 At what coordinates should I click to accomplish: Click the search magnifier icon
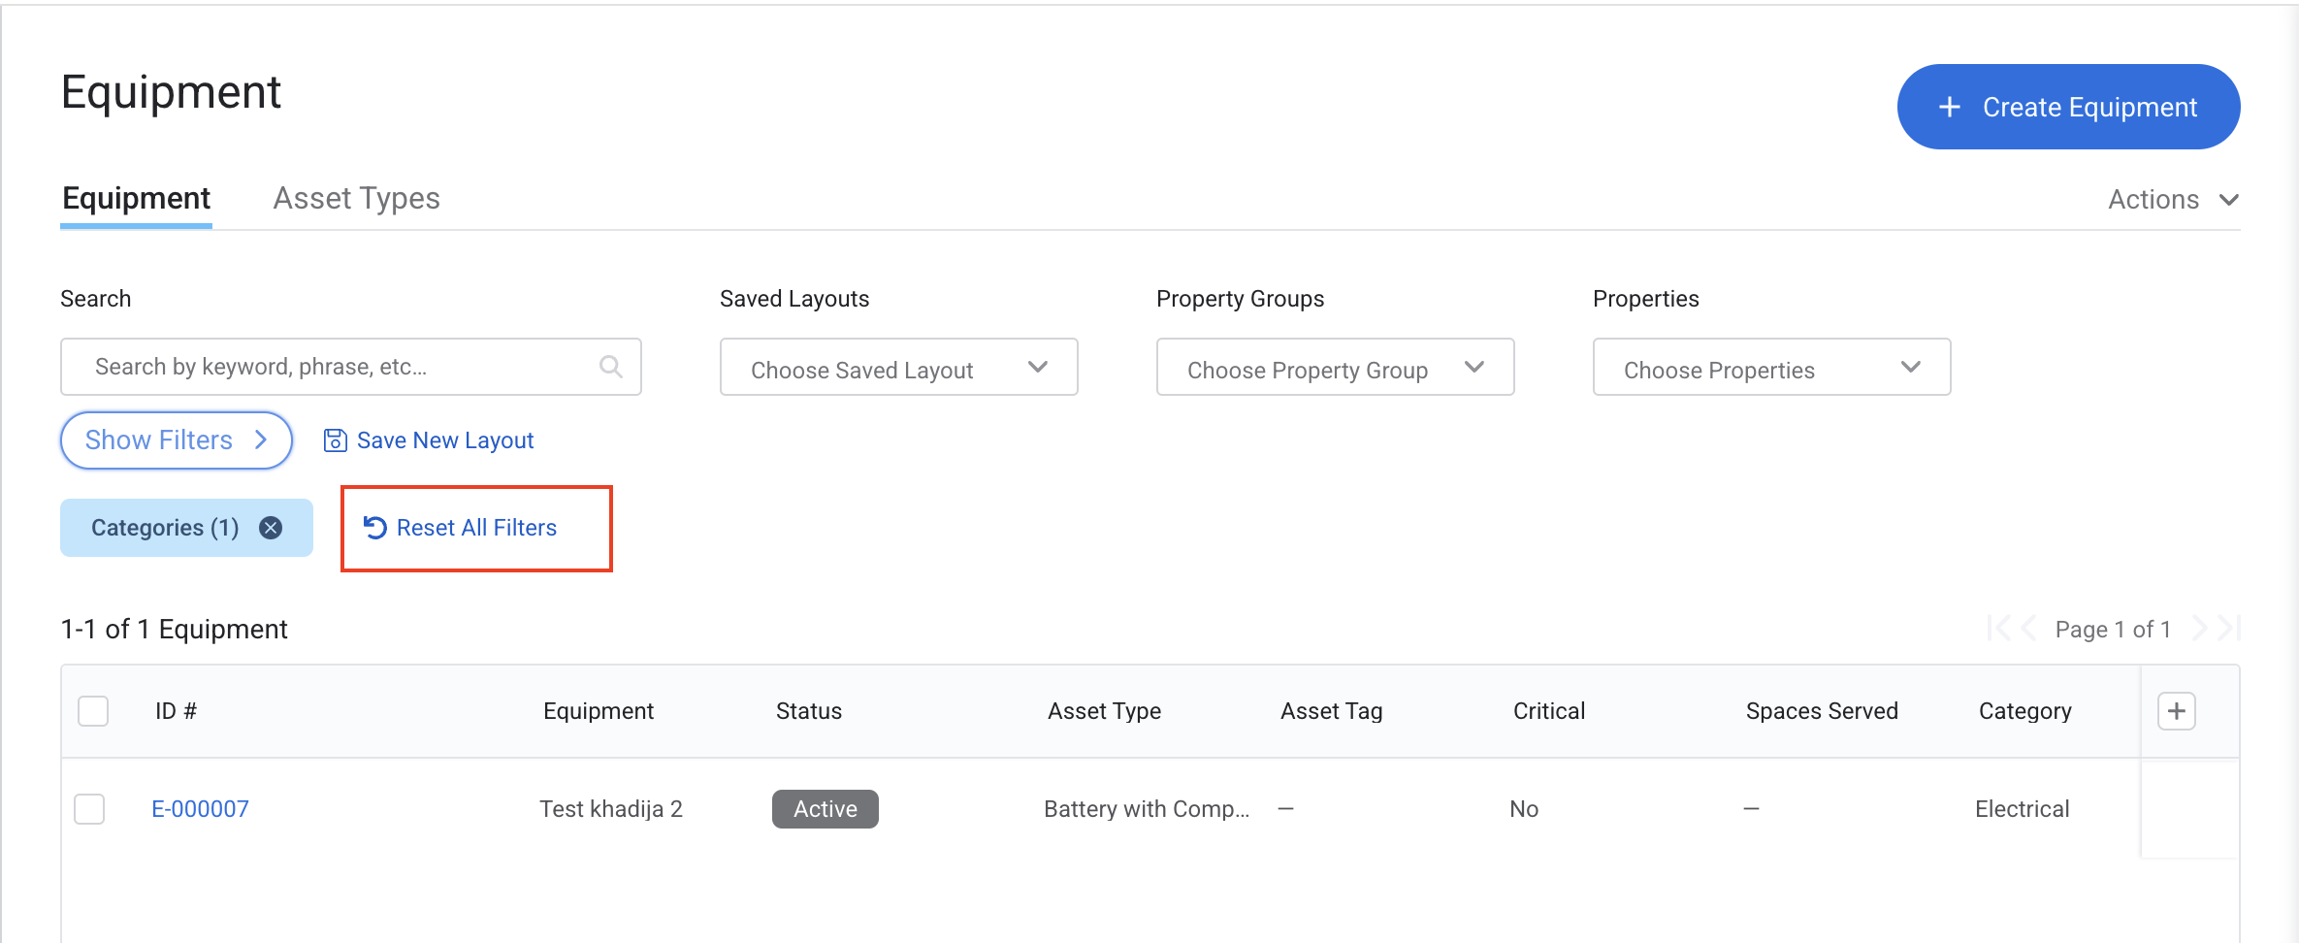[x=610, y=367]
